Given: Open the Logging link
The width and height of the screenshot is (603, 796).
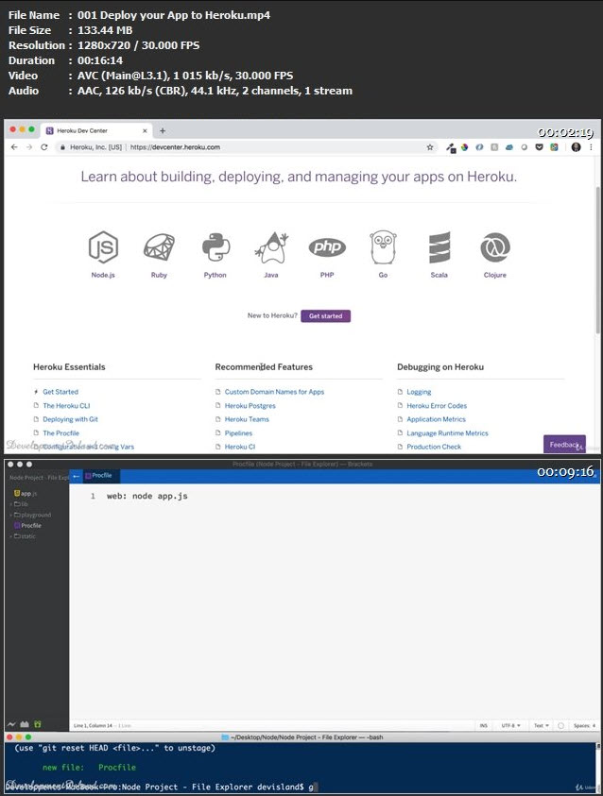Looking at the screenshot, I should (x=419, y=392).
